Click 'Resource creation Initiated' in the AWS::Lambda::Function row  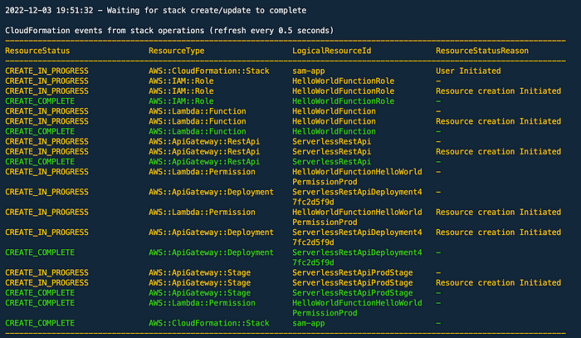click(x=498, y=121)
